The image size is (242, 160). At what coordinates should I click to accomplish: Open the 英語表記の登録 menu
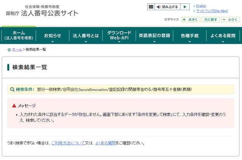pyautogui.click(x=154, y=36)
